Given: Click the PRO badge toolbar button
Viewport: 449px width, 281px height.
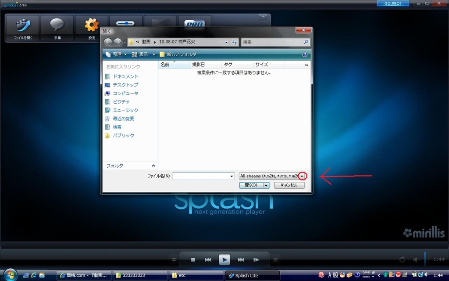Looking at the screenshot, I should click(194, 22).
